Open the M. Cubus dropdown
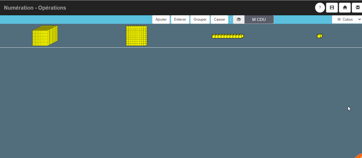This screenshot has height=158, width=362. tap(347, 20)
